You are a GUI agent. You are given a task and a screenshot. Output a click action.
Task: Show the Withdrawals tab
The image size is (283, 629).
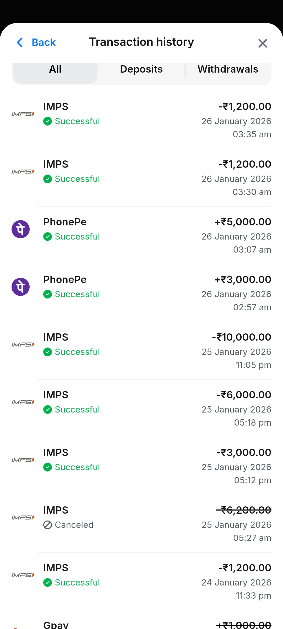pos(228,69)
